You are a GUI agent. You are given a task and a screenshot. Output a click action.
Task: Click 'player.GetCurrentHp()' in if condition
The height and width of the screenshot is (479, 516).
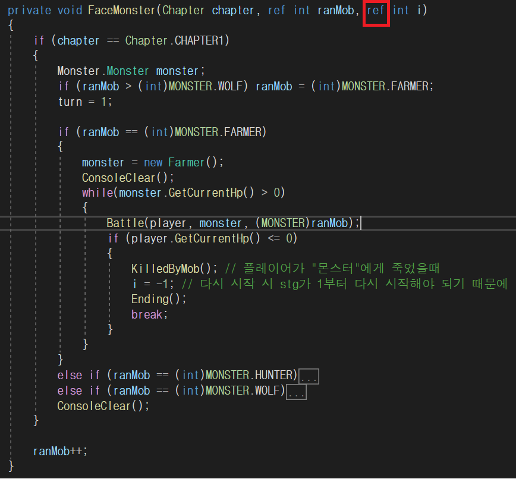[196, 238]
